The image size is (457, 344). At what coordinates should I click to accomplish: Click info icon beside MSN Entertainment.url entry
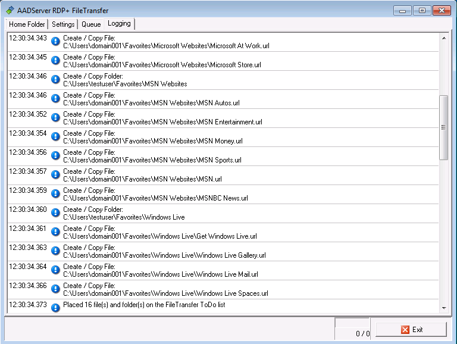coord(55,117)
